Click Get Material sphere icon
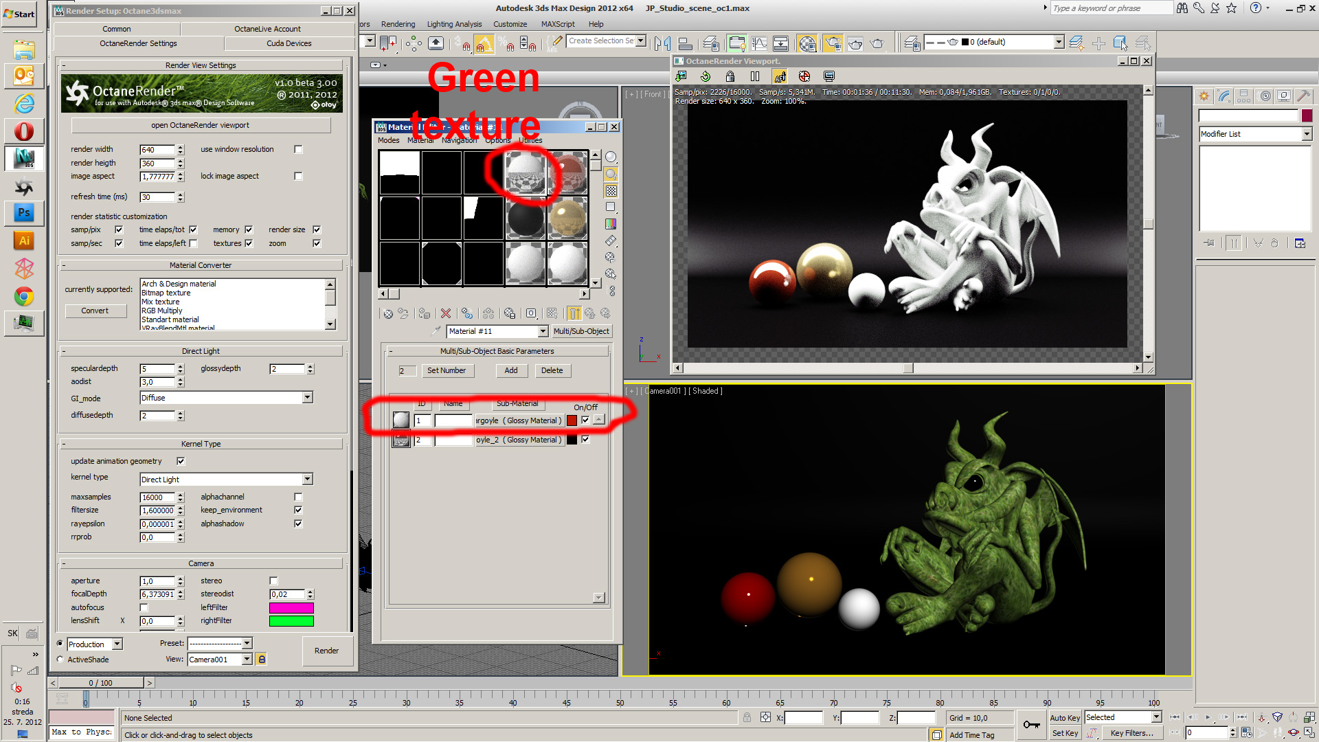The width and height of the screenshot is (1319, 742). click(x=388, y=313)
